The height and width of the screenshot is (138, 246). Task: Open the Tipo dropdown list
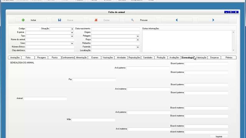tap(72, 36)
